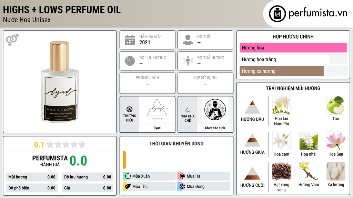
Task: Click the Mùa Đông snowflake icon
Action: (x=182, y=186)
